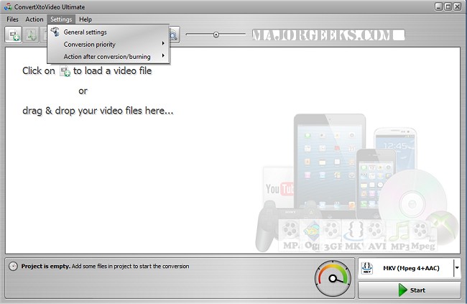
Task: Click the ConvertXtoVideo app icon in title bar
Action: (8, 6)
